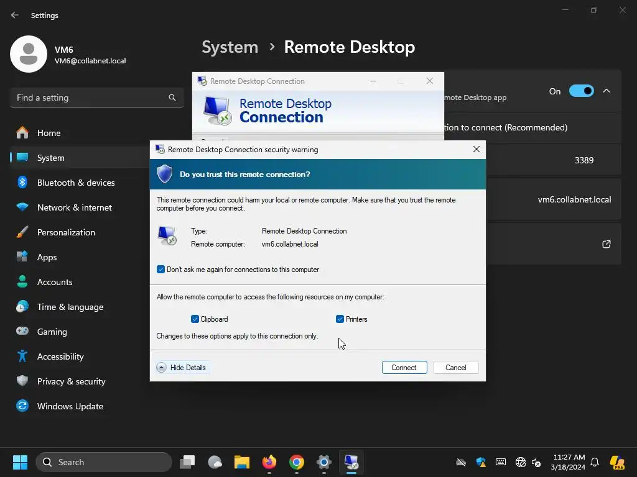Image resolution: width=637 pixels, height=477 pixels.
Task: Click the OneDrive tray icon
Action: 461,462
